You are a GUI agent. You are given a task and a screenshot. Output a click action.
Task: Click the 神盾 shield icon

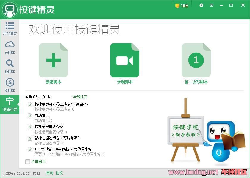tap(177, 5)
